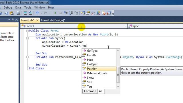Click the toolbar icon right of the Toolbox icon

click(x=98, y=13)
